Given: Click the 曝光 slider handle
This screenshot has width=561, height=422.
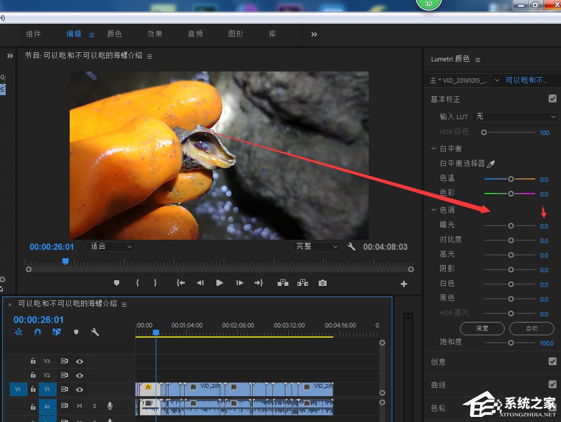Looking at the screenshot, I should [x=510, y=226].
